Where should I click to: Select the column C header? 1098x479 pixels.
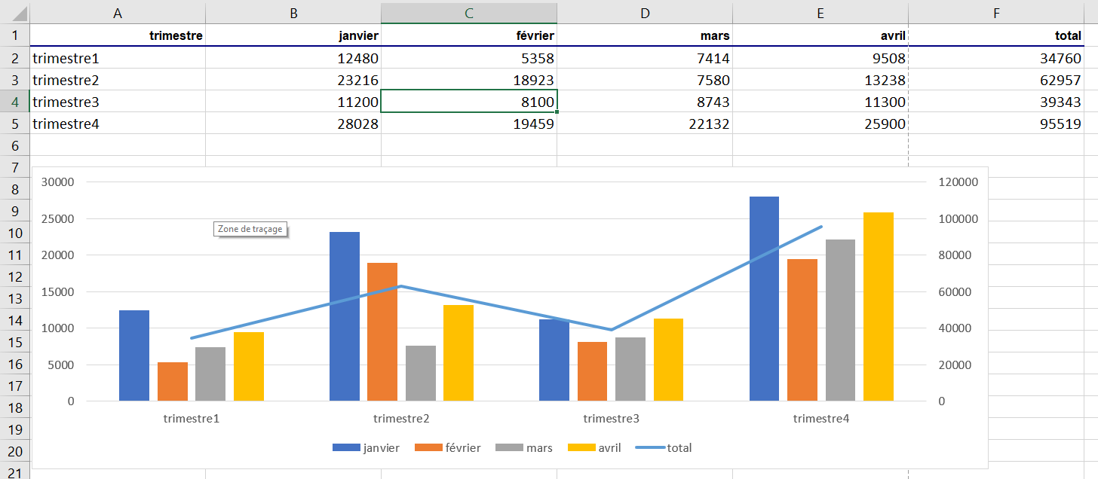click(468, 13)
